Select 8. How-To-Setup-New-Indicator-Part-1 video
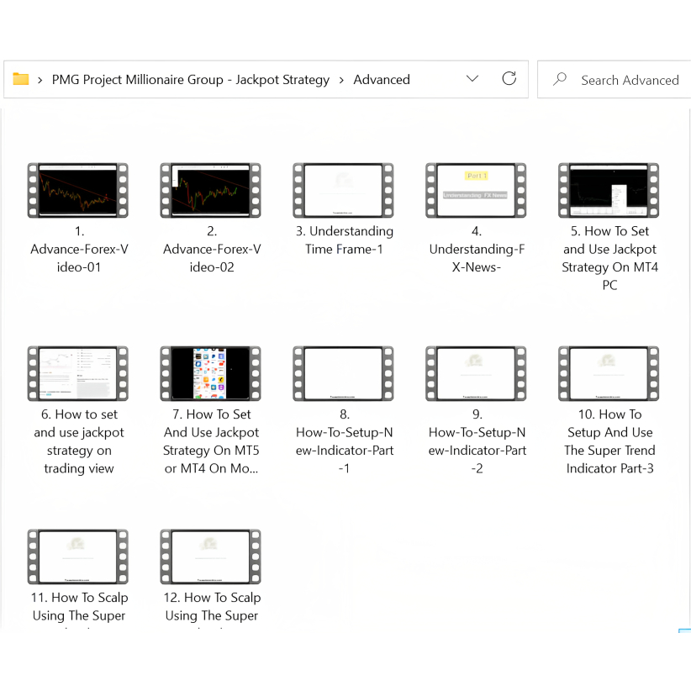 tap(343, 374)
